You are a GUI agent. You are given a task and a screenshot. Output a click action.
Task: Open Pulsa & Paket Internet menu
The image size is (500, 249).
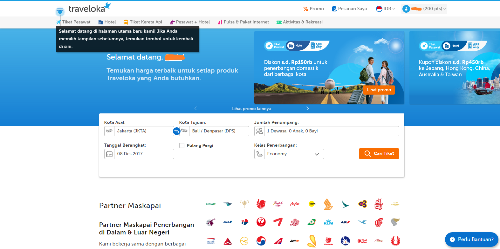point(243,22)
